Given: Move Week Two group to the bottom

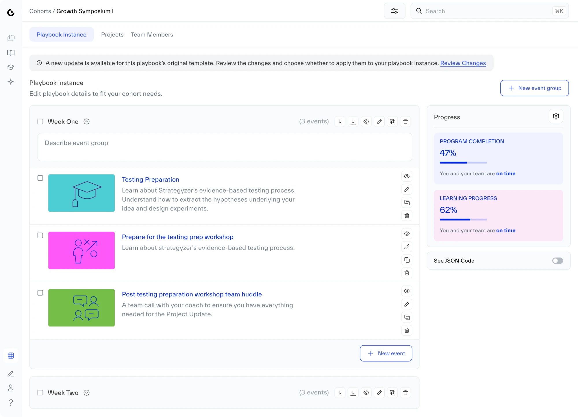Looking at the screenshot, I should coord(353,392).
